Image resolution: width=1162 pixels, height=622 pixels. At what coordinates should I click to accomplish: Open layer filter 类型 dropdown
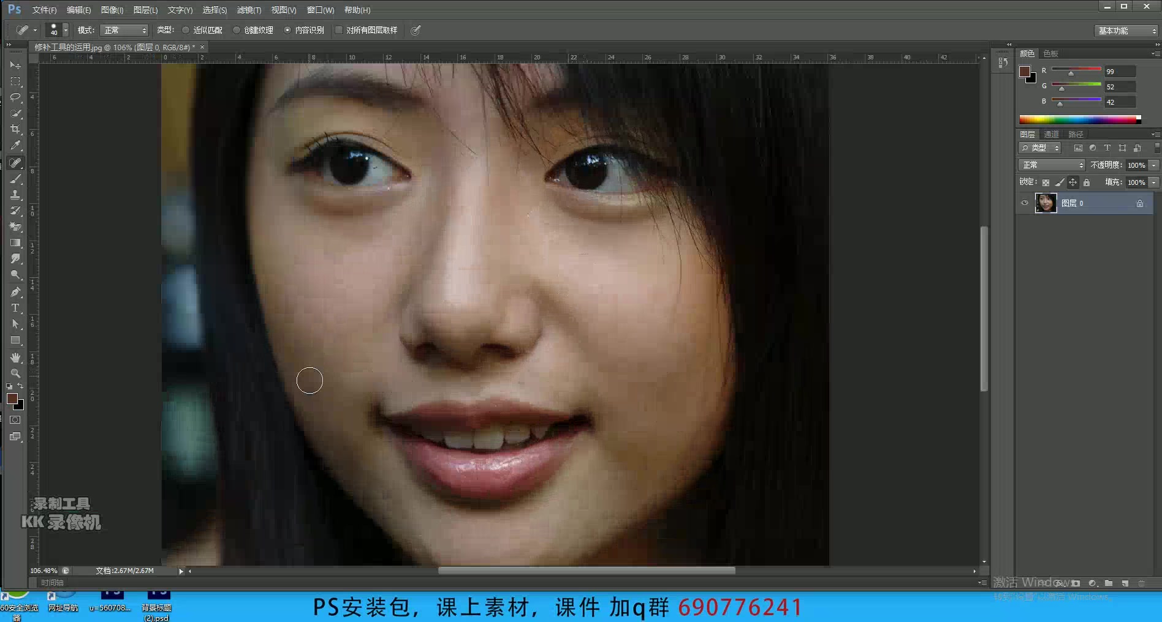click(x=1039, y=148)
